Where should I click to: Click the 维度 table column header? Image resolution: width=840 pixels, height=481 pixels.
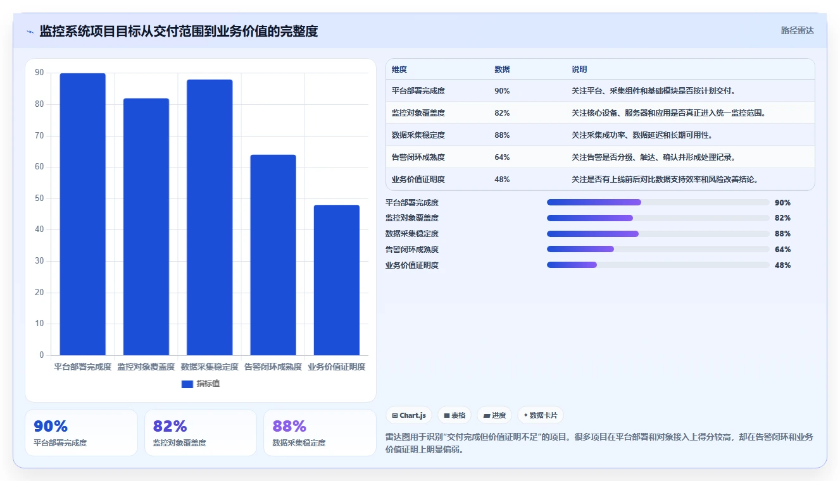[x=399, y=69]
